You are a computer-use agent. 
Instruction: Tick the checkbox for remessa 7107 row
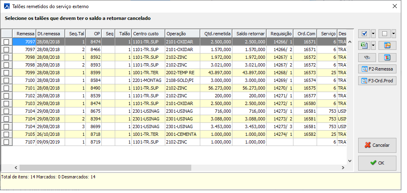click(x=7, y=142)
